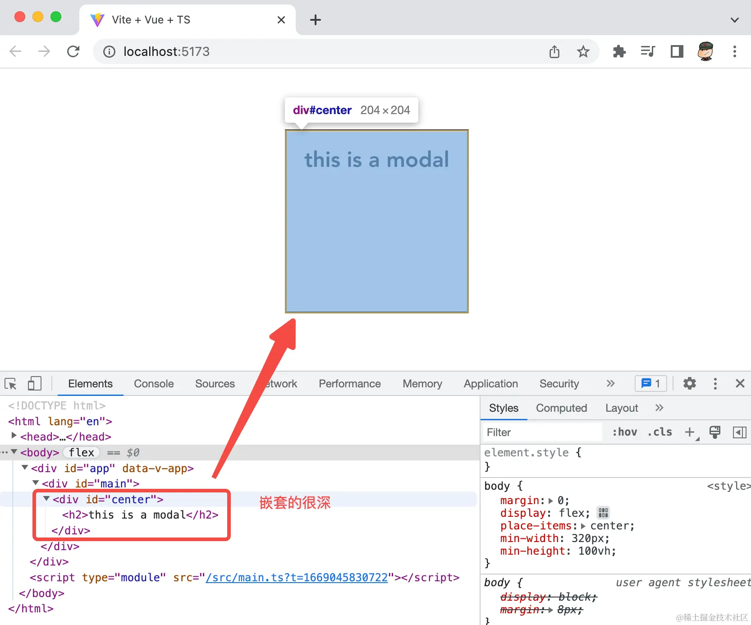This screenshot has height=625, width=751.
Task: Go back with the browser back arrow
Action: (15, 51)
